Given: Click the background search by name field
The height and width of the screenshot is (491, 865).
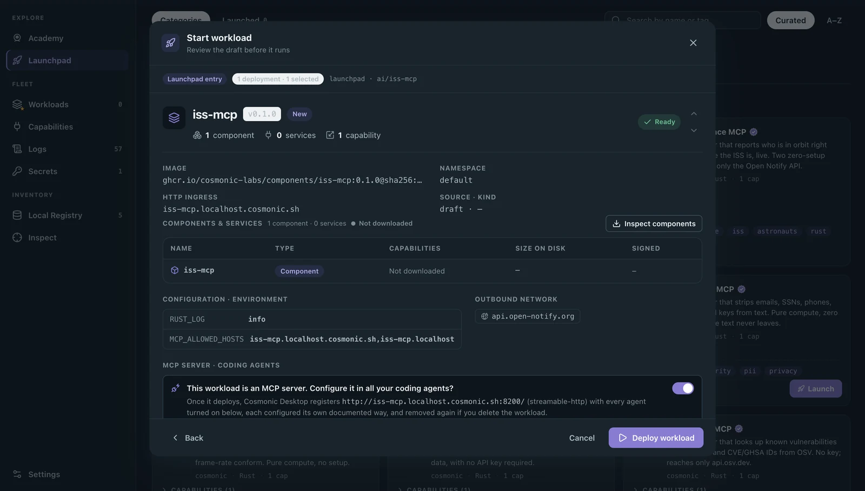Looking at the screenshot, I should point(683,21).
